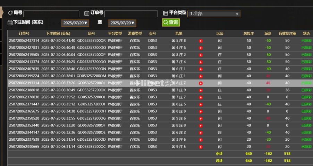Expand the start date picker 2025/07/20
Screen dimensions: 313x166
coord(75,23)
